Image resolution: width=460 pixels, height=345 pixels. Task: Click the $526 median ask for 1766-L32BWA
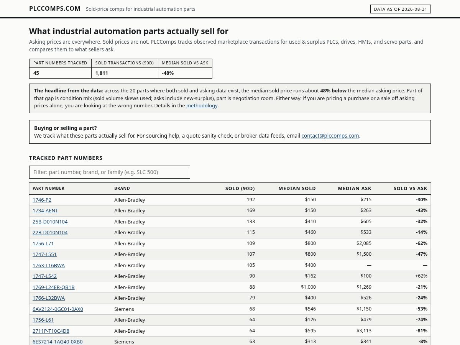click(366, 298)
